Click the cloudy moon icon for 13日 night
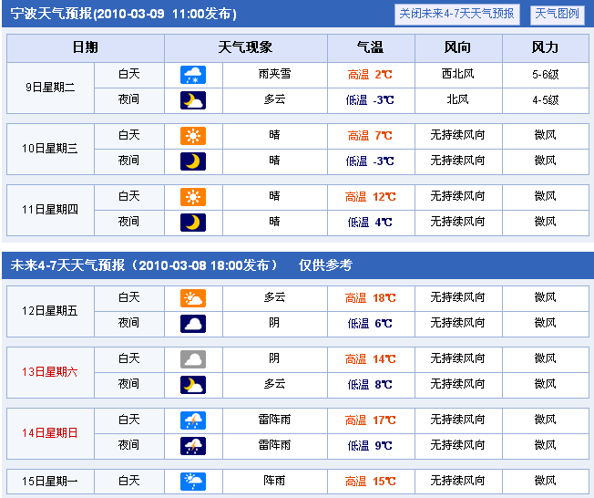The height and width of the screenshot is (498, 594). pos(193,385)
